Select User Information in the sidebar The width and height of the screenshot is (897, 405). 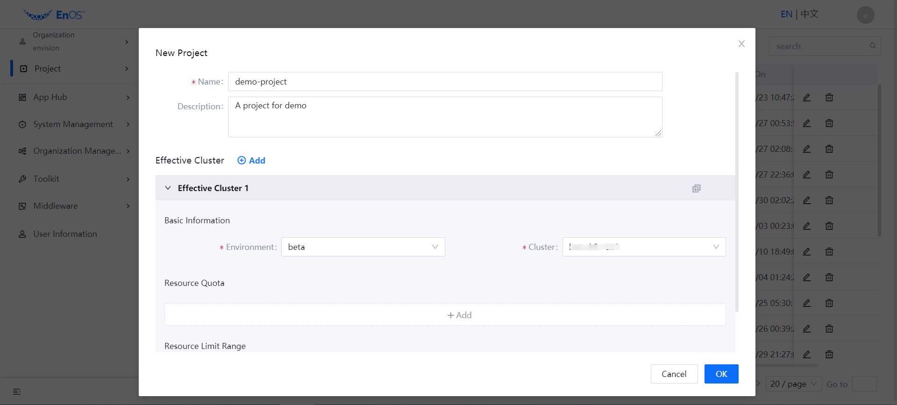click(x=65, y=234)
